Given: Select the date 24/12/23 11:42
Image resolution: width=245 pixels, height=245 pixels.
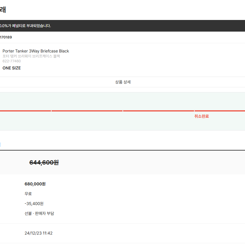Looking at the screenshot, I should 38,233.
